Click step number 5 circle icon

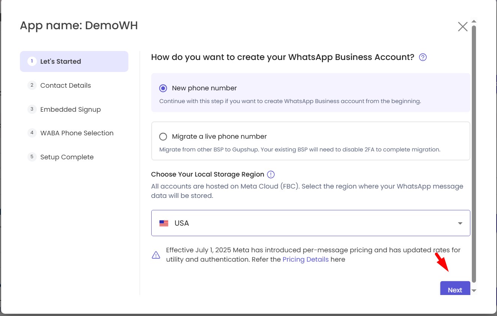[32, 157]
